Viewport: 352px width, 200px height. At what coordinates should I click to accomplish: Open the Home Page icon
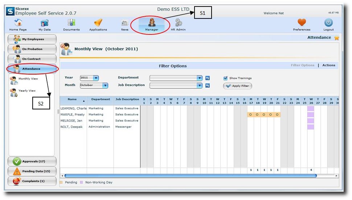(x=18, y=23)
